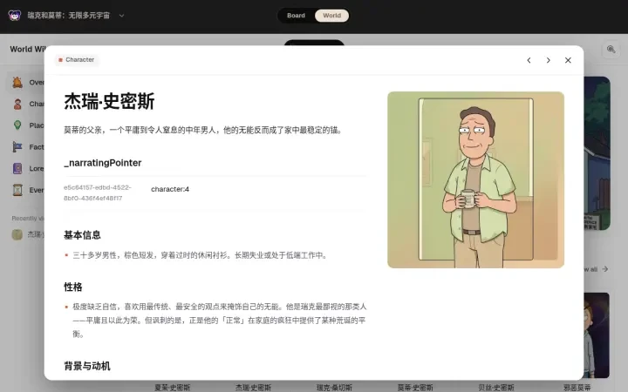
Task: Open the 邪恶莫蒂 card behind modal
Action: coord(577,387)
